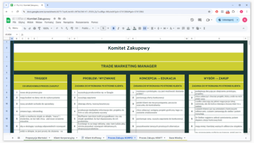Open vertical align options
The height and width of the screenshot is (143, 254).
[x=159, y=28]
